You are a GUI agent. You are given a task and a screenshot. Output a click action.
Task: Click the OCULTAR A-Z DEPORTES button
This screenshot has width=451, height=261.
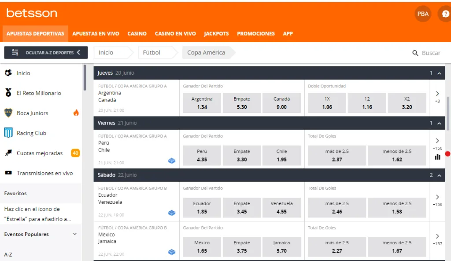(x=46, y=52)
